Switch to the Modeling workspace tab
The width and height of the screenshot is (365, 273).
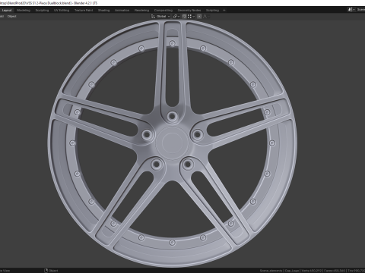pyautogui.click(x=24, y=11)
